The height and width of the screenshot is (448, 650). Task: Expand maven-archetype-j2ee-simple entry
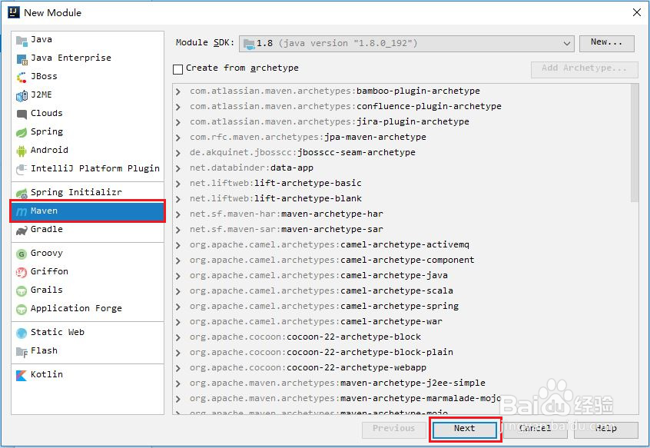(x=177, y=383)
